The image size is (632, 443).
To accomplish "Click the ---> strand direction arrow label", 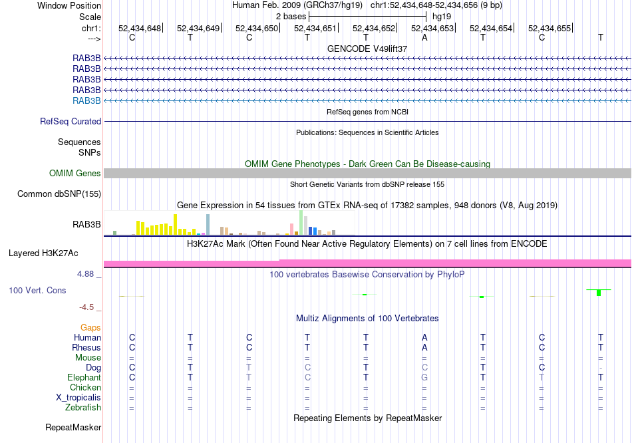I will pos(94,39).
